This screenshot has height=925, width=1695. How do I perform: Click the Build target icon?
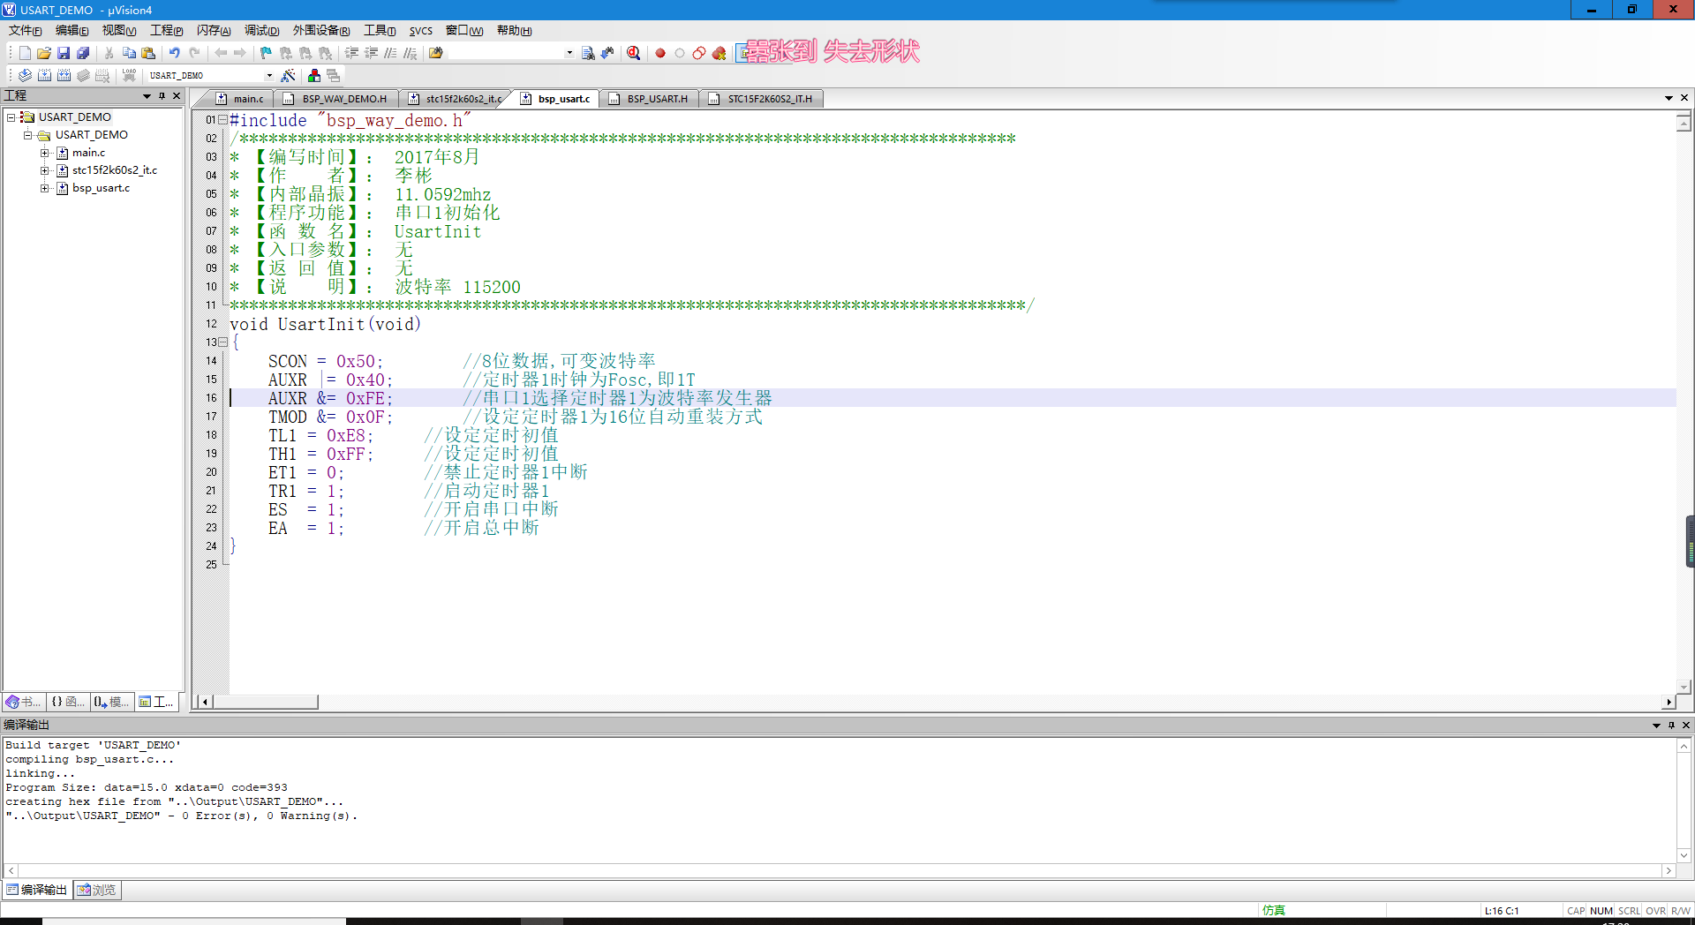pos(44,75)
